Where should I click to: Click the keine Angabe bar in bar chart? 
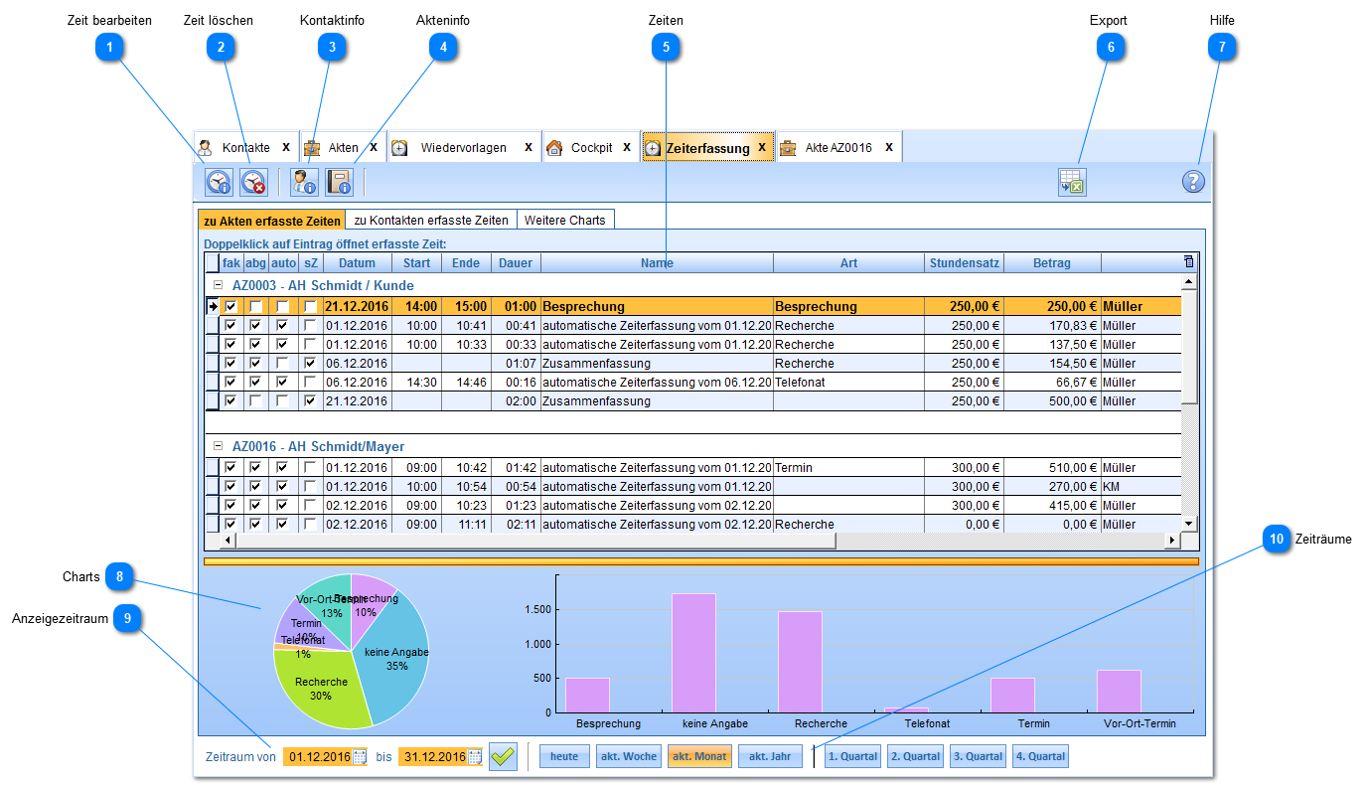693,653
